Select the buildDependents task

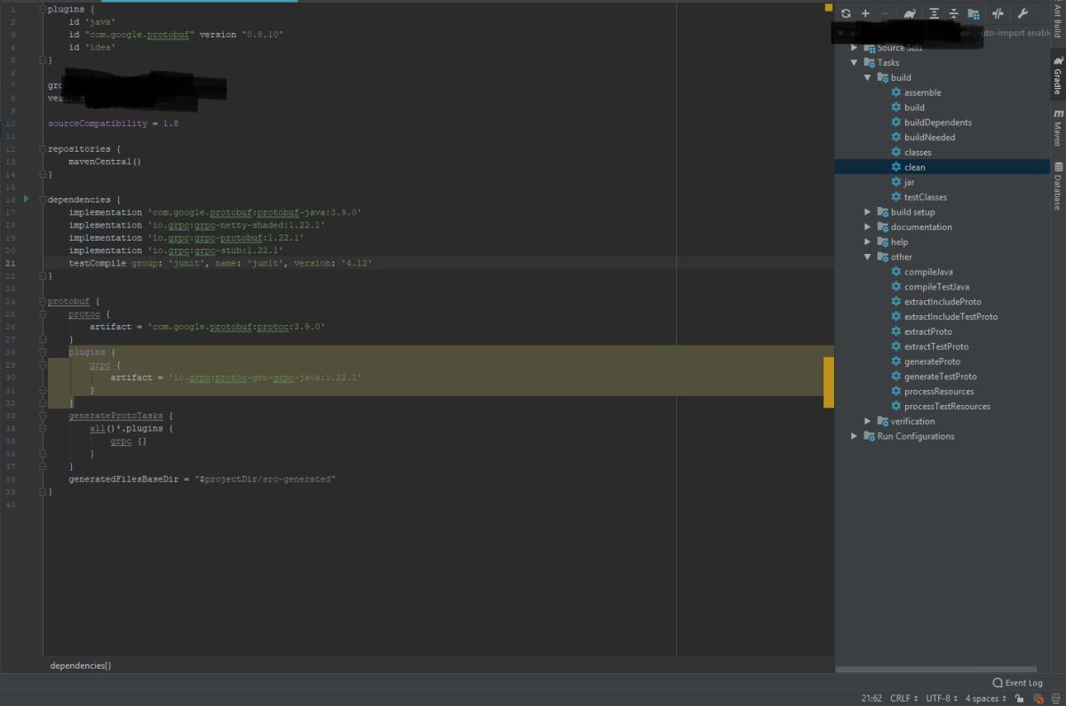(931, 123)
